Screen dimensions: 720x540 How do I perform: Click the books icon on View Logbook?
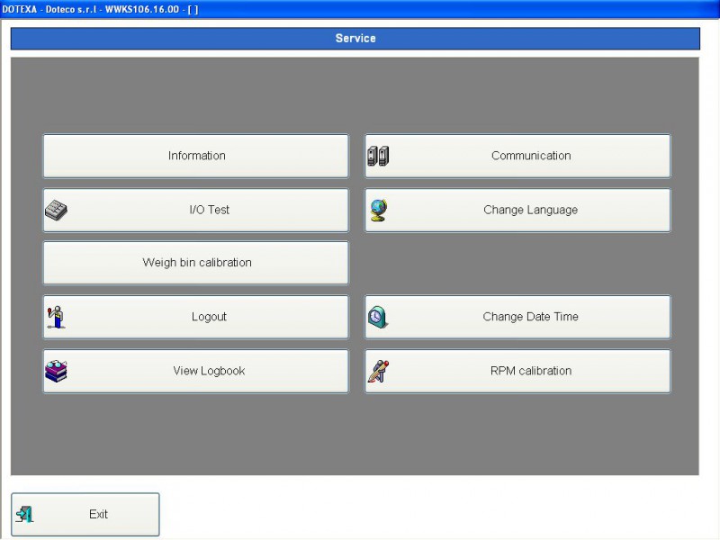pyautogui.click(x=56, y=370)
